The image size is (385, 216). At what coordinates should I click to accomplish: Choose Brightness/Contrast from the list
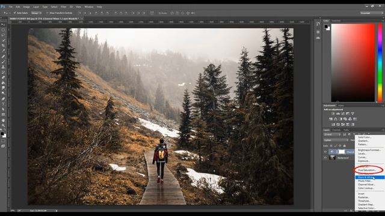pos(370,150)
